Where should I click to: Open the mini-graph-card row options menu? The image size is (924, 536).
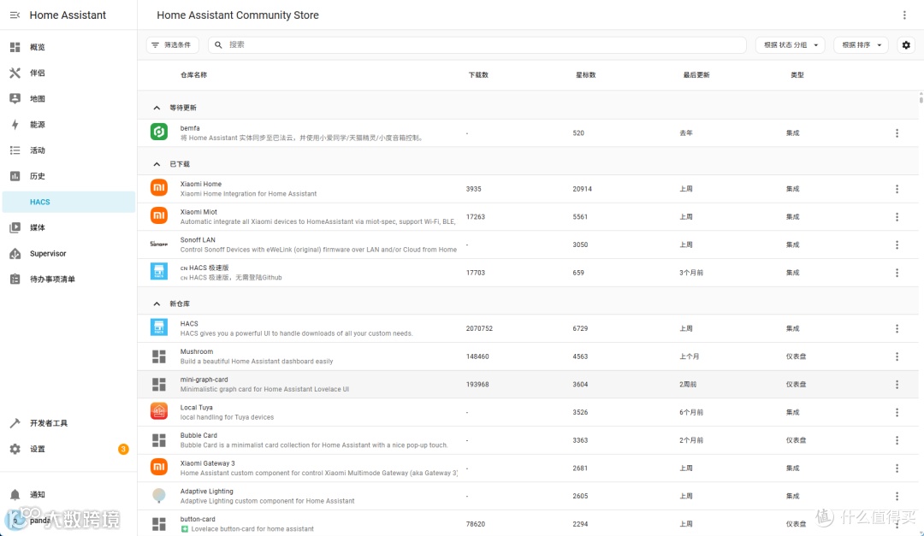897,385
